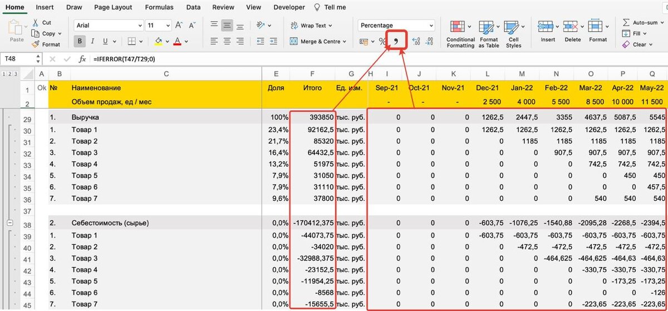Click the Paste clipboard icon
Viewport: 668px width, 311px height.
[16, 28]
